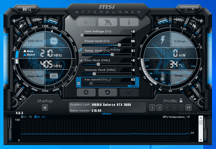Click the Memory Clock slider handle
Screen dimensions: 216x149
point(94,74)
